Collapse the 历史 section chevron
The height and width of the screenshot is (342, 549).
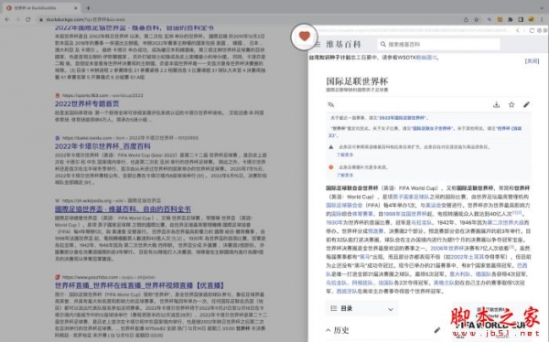coord(328,330)
